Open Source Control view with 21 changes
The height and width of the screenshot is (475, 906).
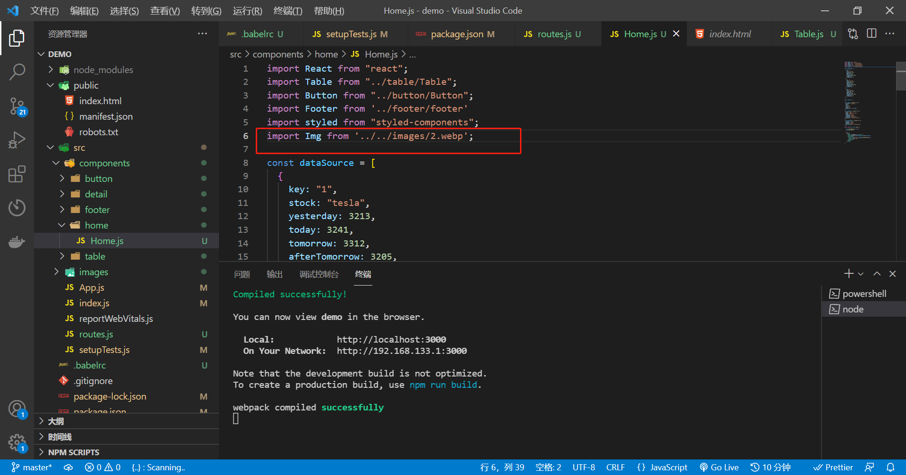pyautogui.click(x=17, y=106)
